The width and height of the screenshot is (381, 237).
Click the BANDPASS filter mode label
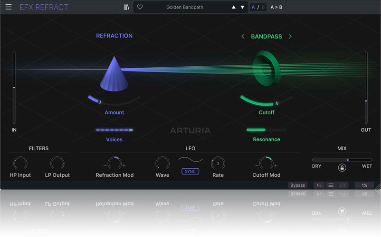(267, 36)
